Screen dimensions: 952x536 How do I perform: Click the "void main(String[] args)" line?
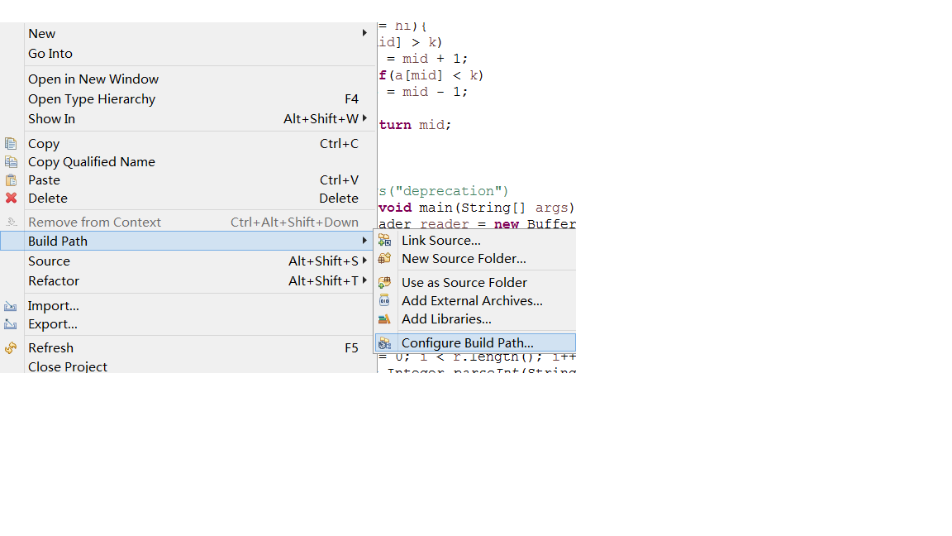(477, 208)
